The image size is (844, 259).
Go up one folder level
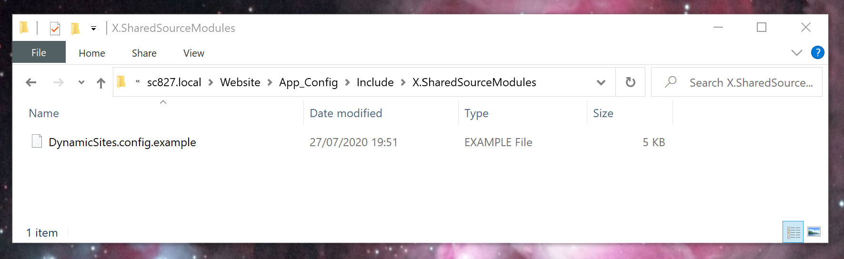pos(100,83)
